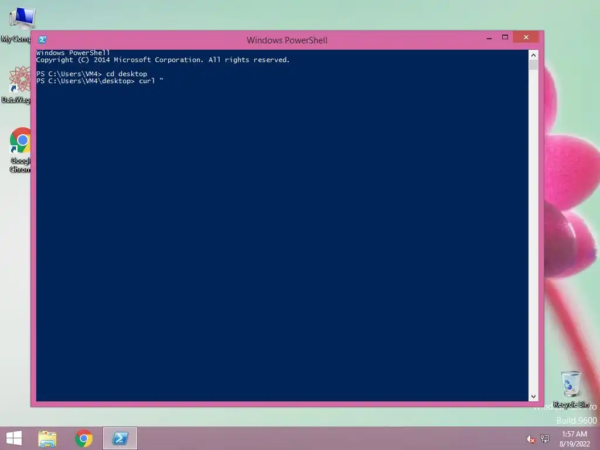Click the muted volume tray icon

coord(530,439)
